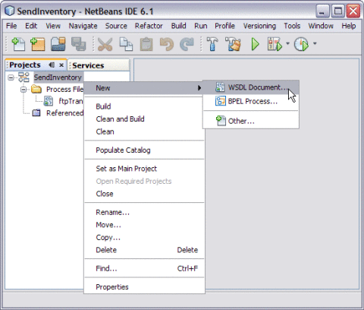Open the Tools menu

(x=292, y=26)
